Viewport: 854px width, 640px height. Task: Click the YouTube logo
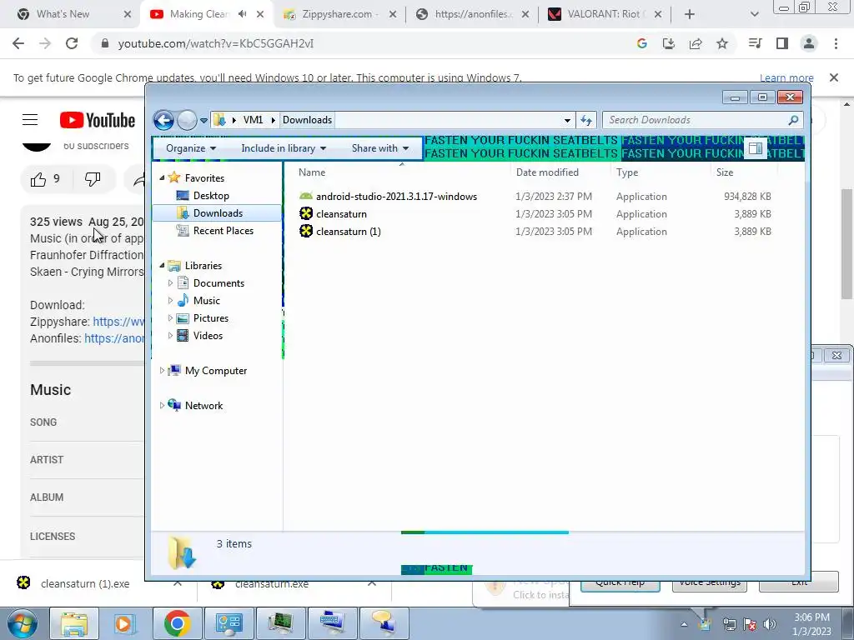(x=98, y=120)
